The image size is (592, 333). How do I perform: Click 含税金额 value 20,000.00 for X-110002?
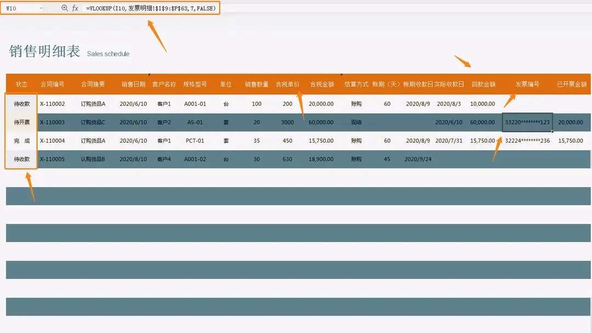pos(321,104)
